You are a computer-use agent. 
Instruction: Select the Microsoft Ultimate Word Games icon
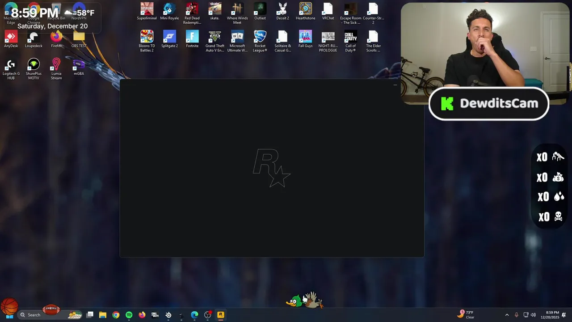(x=237, y=42)
